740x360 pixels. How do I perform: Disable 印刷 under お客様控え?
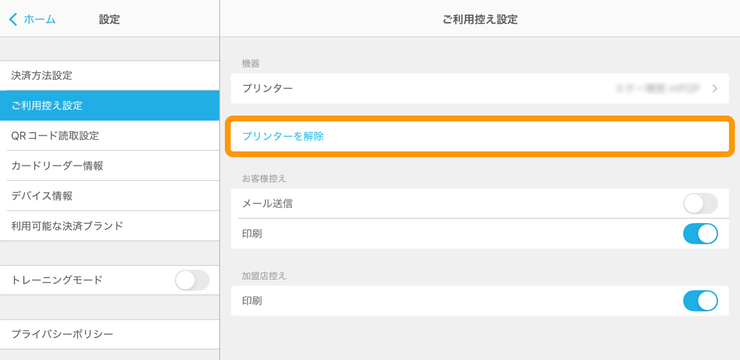pos(700,233)
